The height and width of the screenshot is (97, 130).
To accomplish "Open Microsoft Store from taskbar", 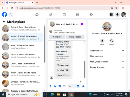I will click(64, 94).
